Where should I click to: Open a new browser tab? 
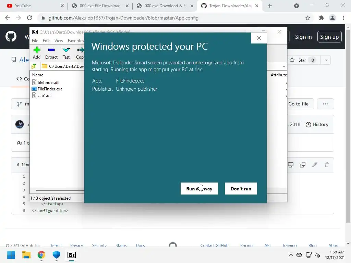270,6
